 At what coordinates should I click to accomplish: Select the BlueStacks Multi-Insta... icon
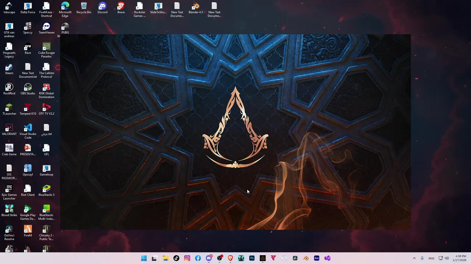(x=46, y=213)
